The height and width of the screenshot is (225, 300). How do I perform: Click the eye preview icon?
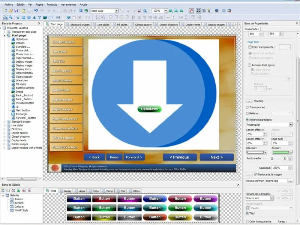pos(217,11)
